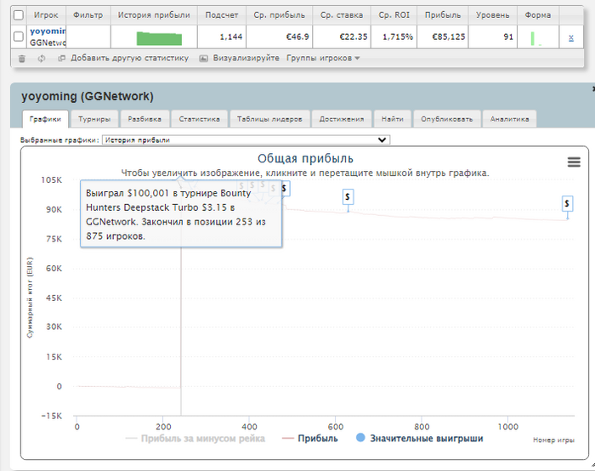
Task: Switch to the Графики tab
Action: [45, 119]
